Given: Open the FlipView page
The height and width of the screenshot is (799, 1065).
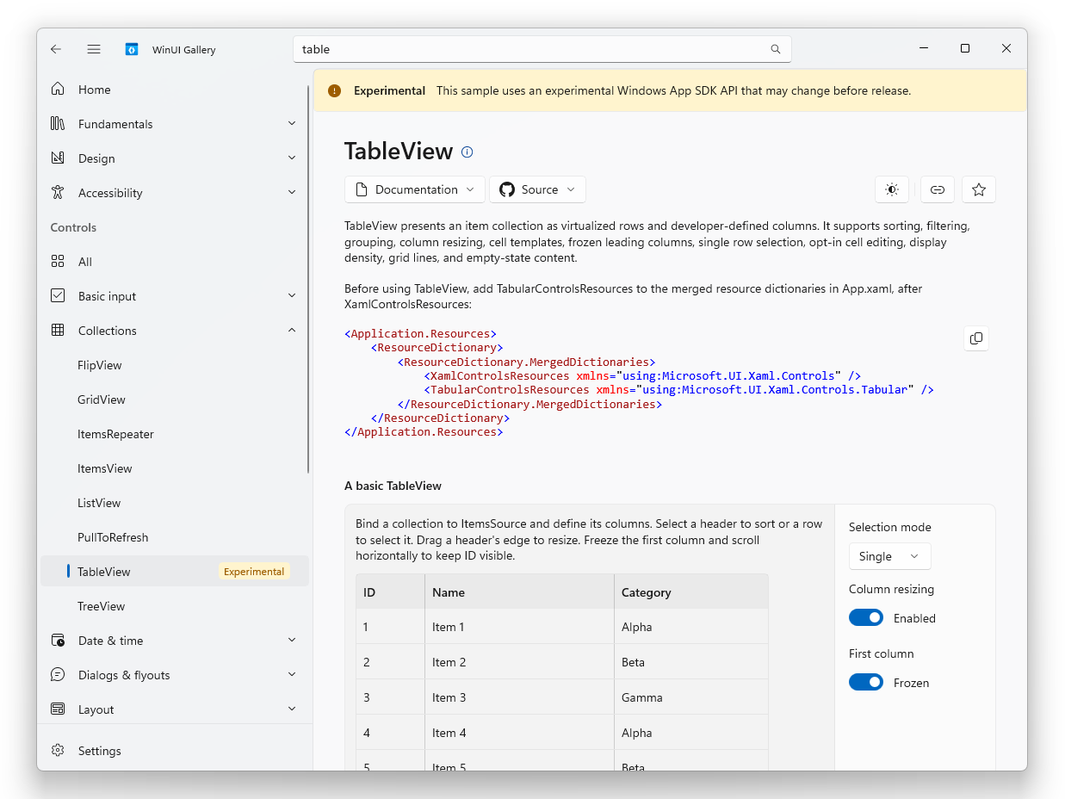Looking at the screenshot, I should click(x=175, y=365).
